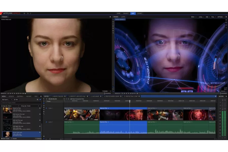Toggle the timeline snap magnet icon
Image resolution: width=228 pixels, height=152 pixels.
coord(44,139)
